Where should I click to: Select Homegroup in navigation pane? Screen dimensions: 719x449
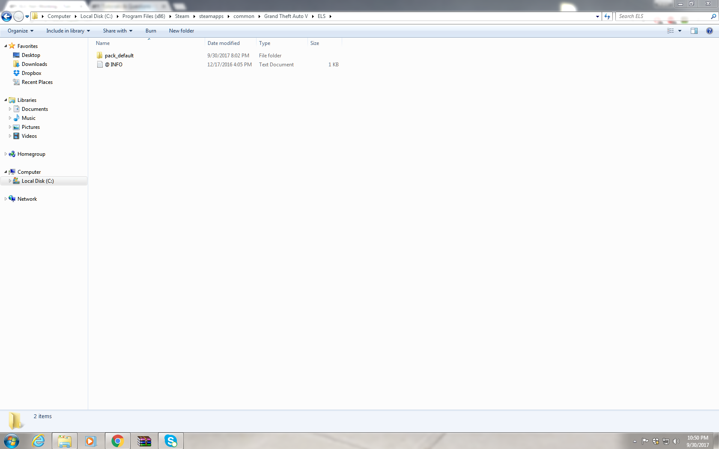pos(31,154)
